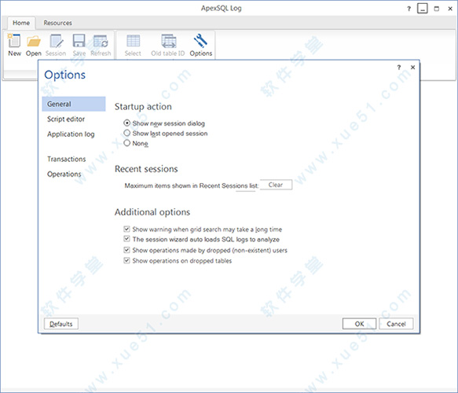Click the Refresh grid icon
The image size is (458, 393).
tap(101, 41)
